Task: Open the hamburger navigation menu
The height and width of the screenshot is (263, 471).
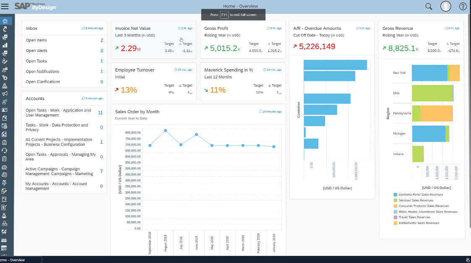Action: (x=5, y=6)
